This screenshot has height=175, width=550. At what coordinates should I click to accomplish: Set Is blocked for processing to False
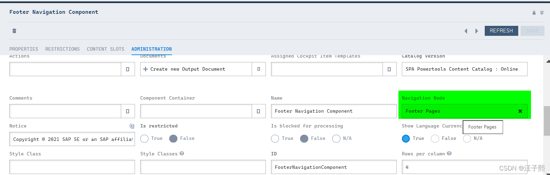[x=304, y=138]
